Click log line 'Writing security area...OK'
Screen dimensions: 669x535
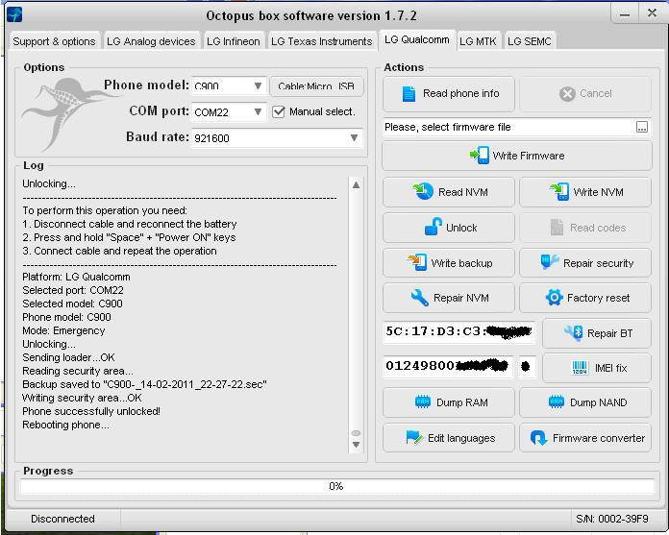[x=82, y=399]
